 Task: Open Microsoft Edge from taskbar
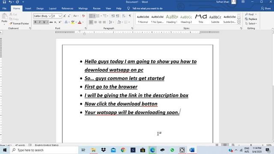[x=152, y=150]
